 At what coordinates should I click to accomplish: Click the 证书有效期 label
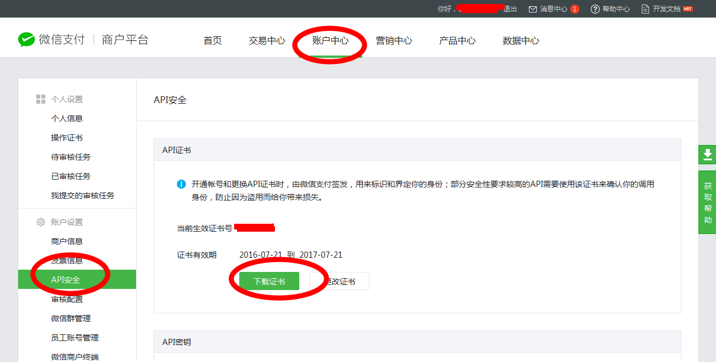click(197, 255)
